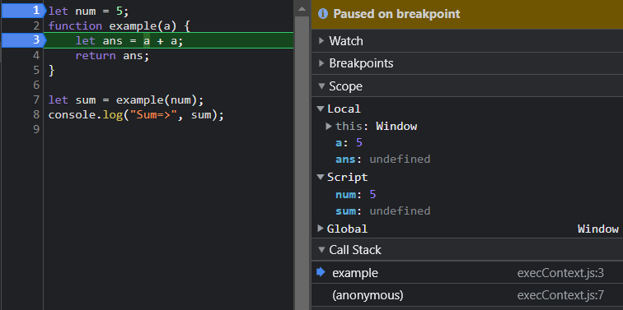Viewport: 623px width, 310px height.
Task: Open the execContext.js:3 source link
Action: click(560, 274)
